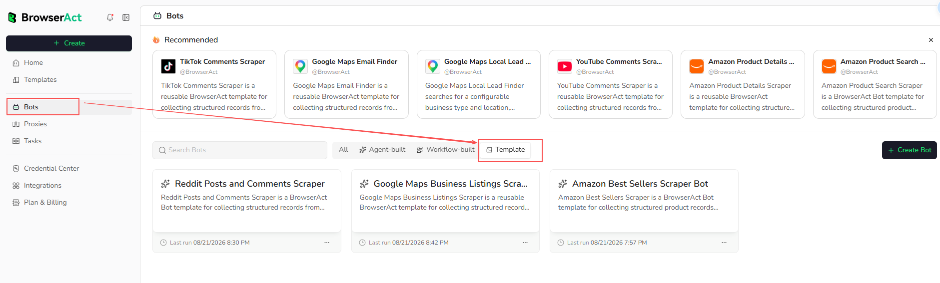Click the Credential Center shield icon
Image resolution: width=940 pixels, height=283 pixels.
click(16, 169)
